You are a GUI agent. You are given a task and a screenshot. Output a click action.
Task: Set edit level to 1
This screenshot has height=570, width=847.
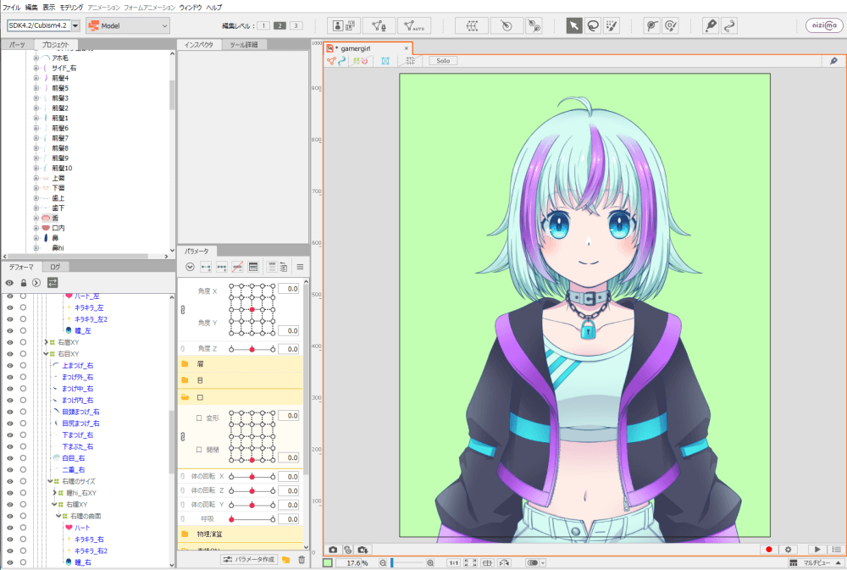coord(263,25)
